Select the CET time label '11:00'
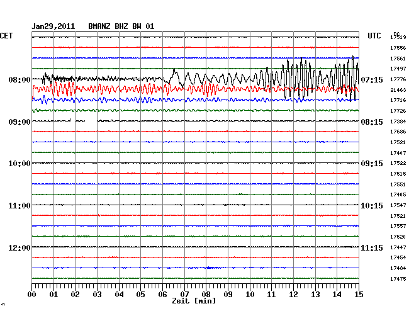 (x=20, y=206)
